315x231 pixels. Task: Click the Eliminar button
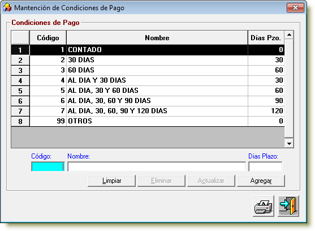tap(161, 181)
